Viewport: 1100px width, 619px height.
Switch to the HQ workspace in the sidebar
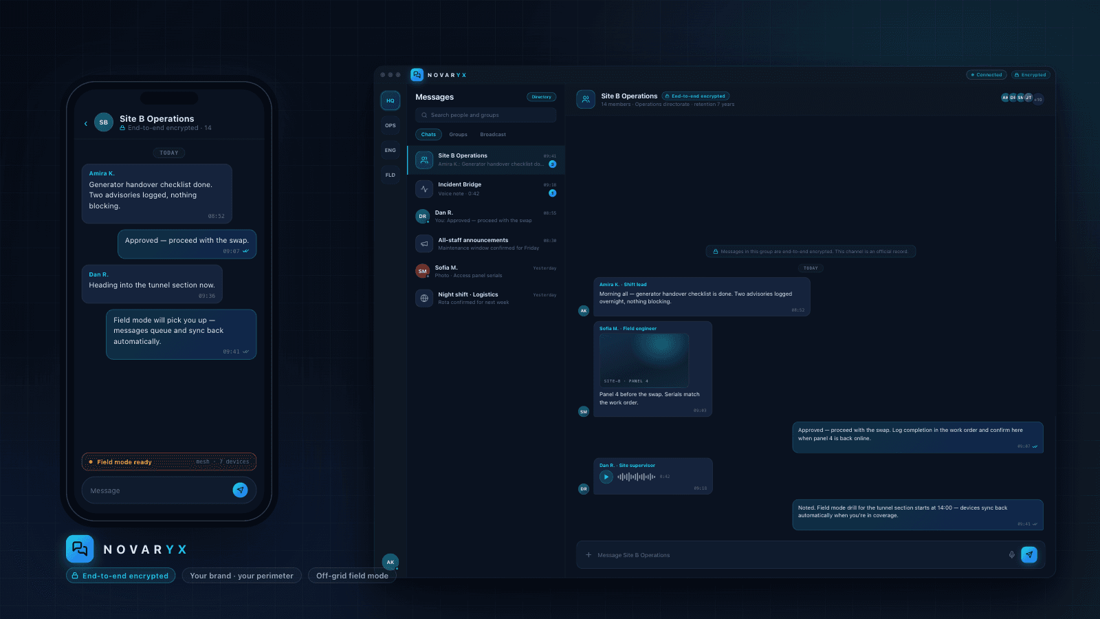click(x=390, y=100)
